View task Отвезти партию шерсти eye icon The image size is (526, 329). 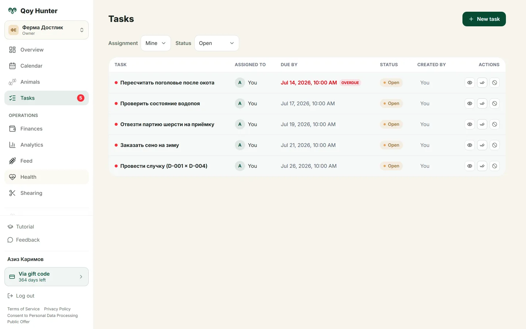(x=470, y=124)
